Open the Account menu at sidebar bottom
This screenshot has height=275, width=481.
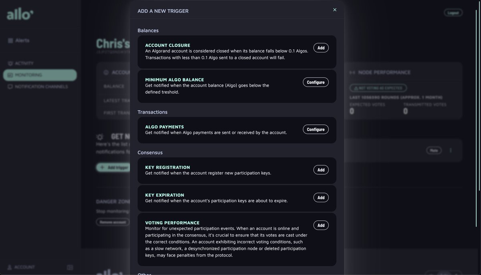click(x=21, y=267)
